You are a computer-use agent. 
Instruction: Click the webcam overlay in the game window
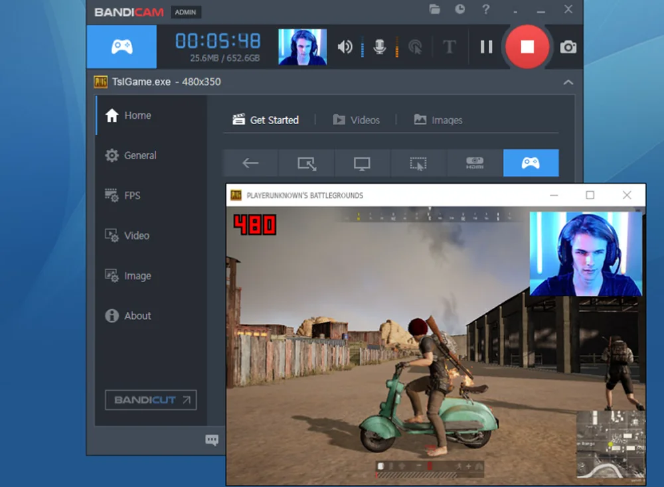click(586, 253)
